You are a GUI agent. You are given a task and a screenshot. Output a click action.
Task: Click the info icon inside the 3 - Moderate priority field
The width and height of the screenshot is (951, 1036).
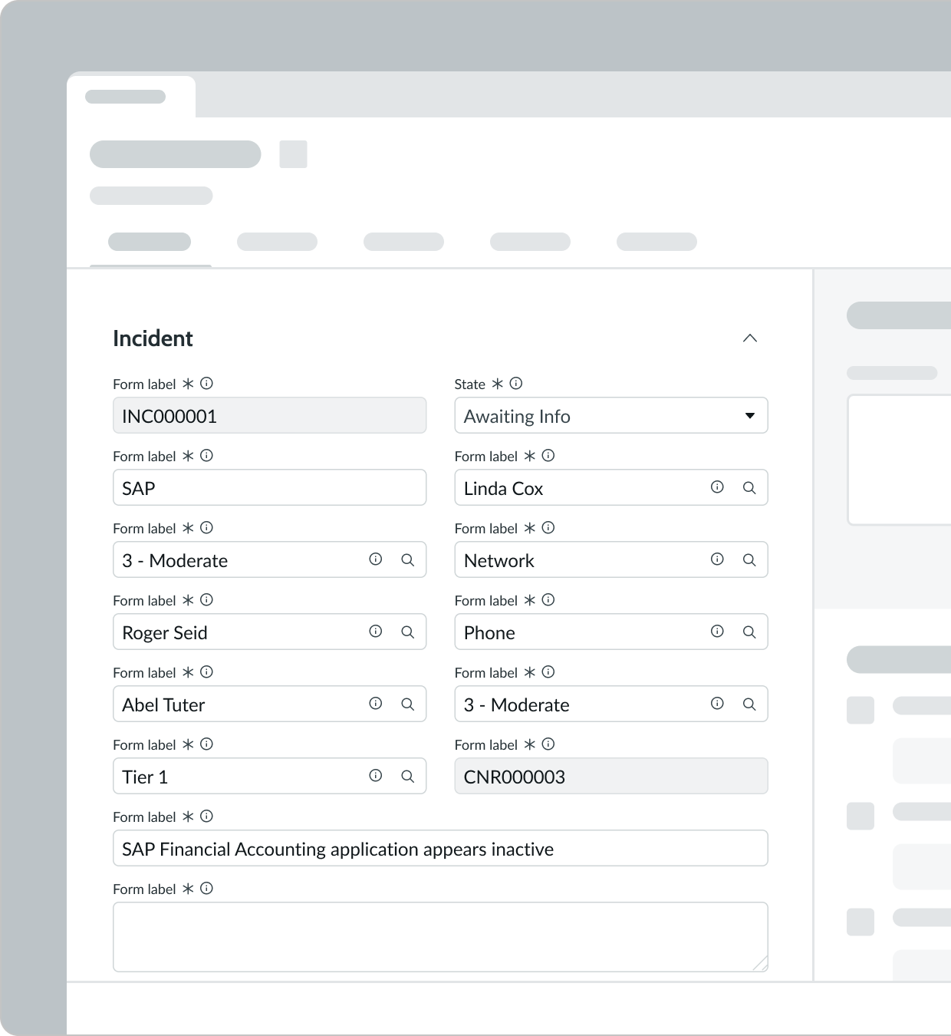716,704
